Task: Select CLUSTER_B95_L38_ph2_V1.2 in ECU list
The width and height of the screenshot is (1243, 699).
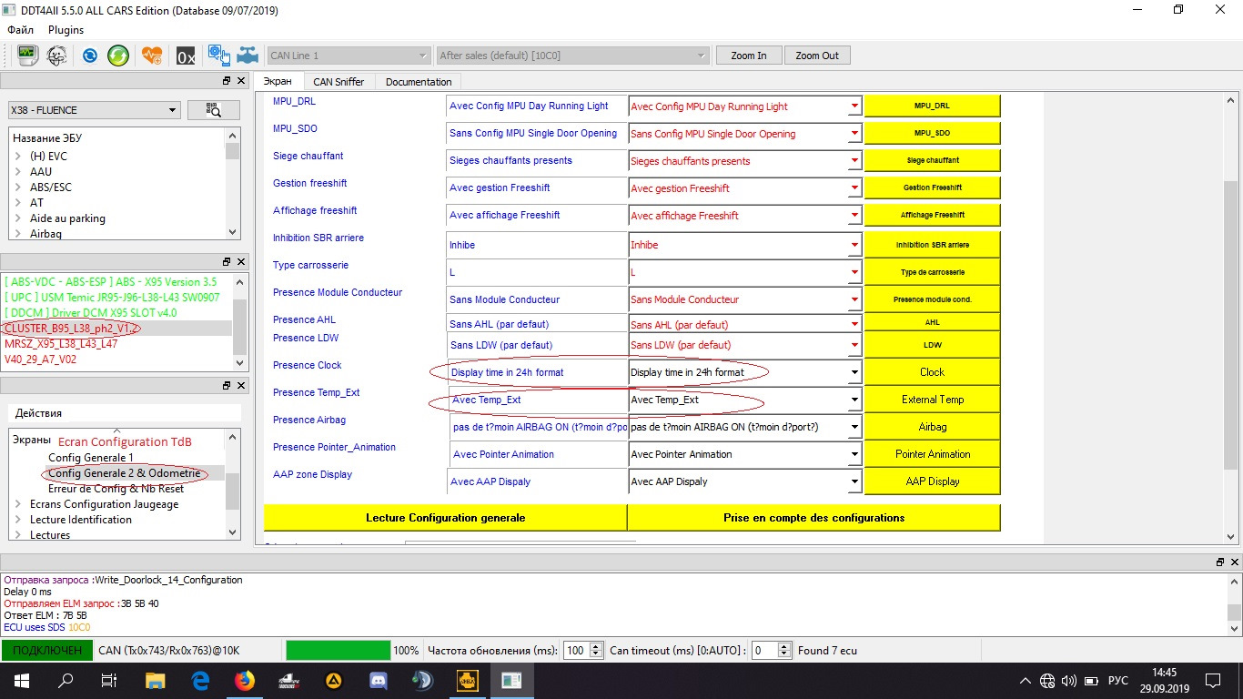Action: 73,328
